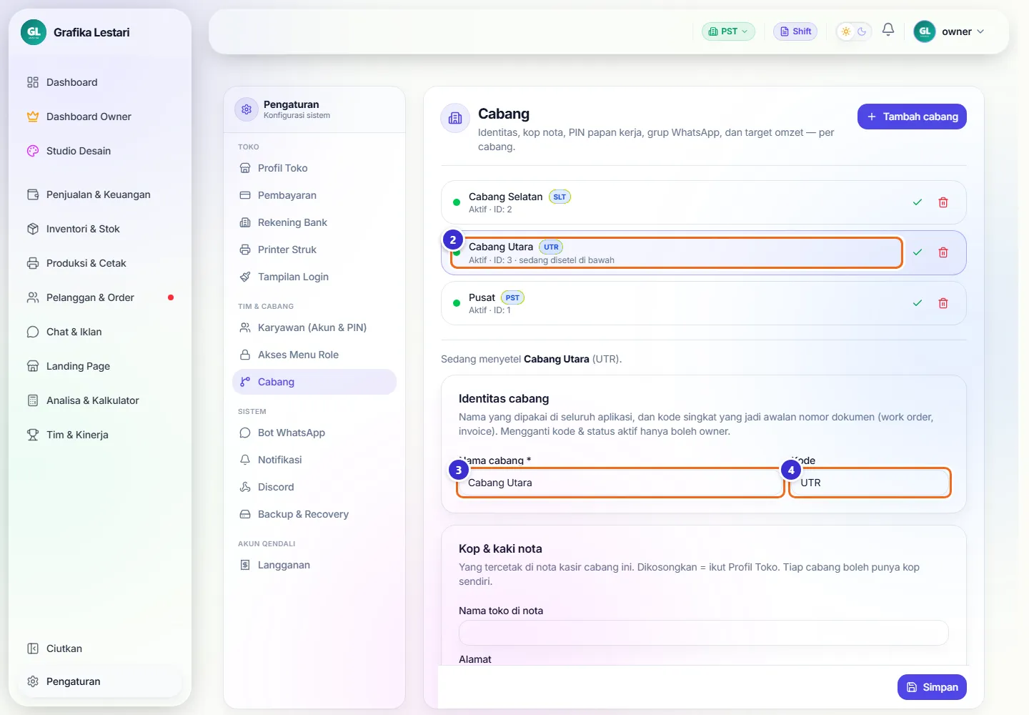
Task: Open Chat & Iklan section
Action: [100, 332]
